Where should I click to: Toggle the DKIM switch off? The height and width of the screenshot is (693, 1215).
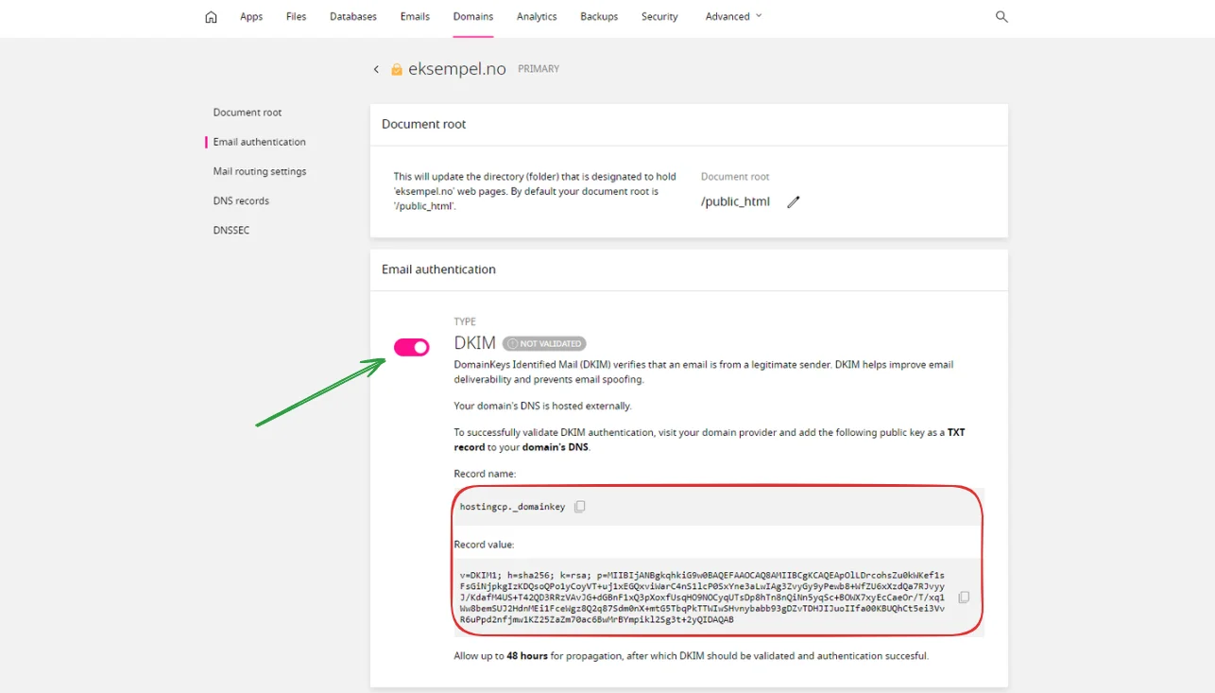[412, 348]
